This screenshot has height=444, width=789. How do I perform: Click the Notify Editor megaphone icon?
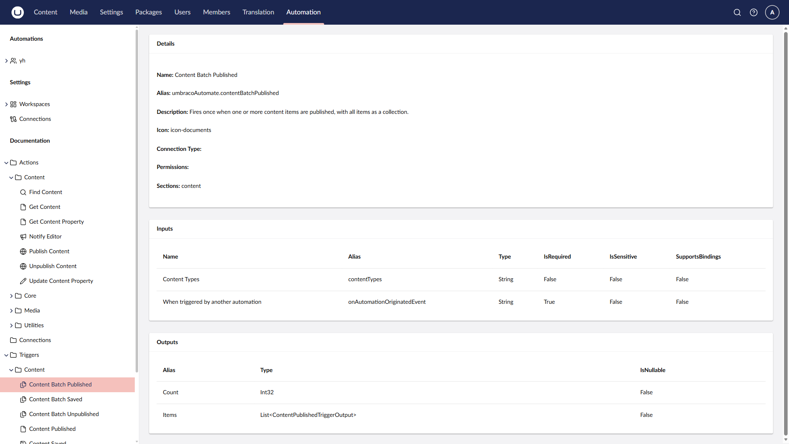point(23,237)
